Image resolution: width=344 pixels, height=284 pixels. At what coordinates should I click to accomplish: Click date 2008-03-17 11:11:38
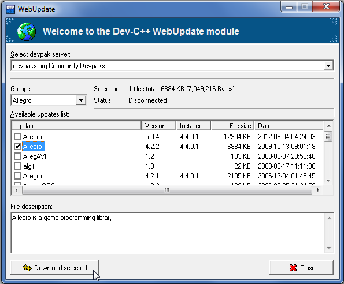click(x=287, y=166)
